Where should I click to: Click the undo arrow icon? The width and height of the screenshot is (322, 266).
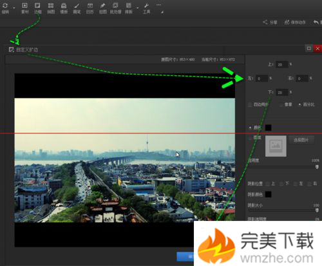[x=316, y=22]
